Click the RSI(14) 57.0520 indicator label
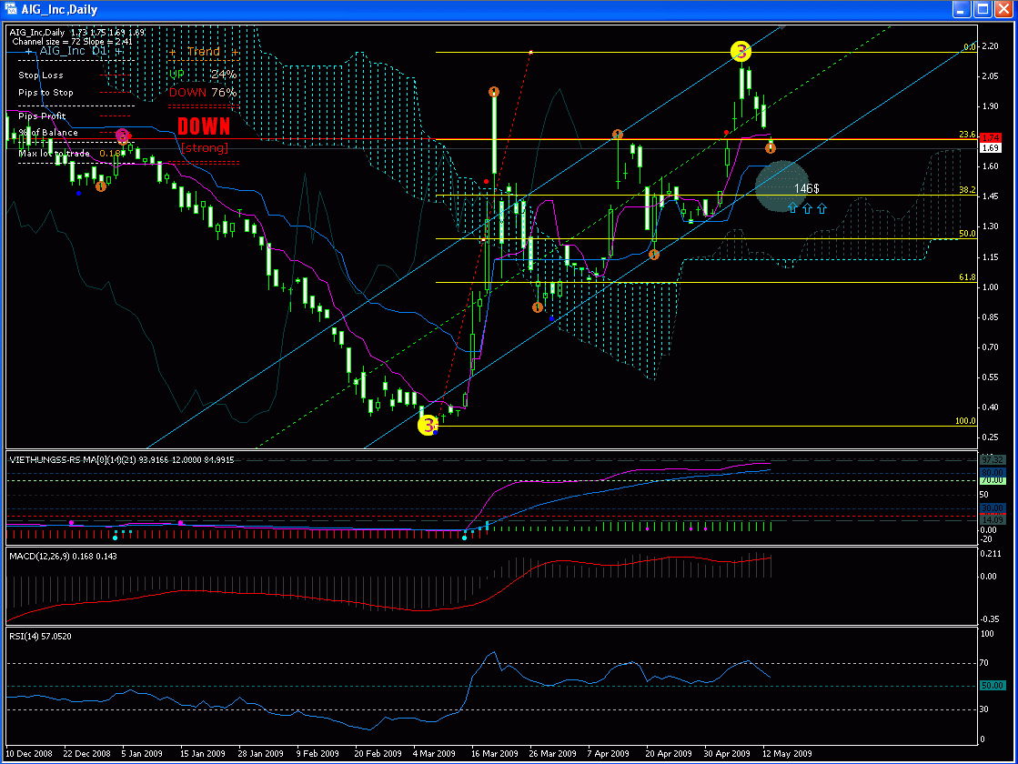The image size is (1018, 764). click(x=40, y=636)
